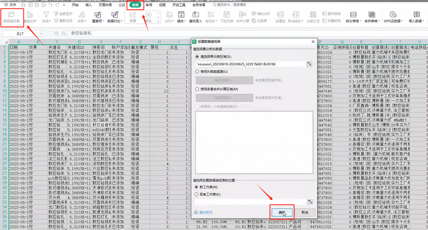Screen dimensions: 428x230
Task: Click the 重复项 duplicates icon
Action: click(x=97, y=15)
